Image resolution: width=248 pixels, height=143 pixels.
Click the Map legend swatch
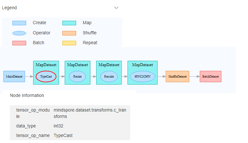69,23
